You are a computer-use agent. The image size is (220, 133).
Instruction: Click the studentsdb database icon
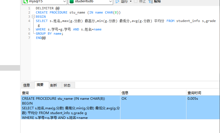click(72, 1)
